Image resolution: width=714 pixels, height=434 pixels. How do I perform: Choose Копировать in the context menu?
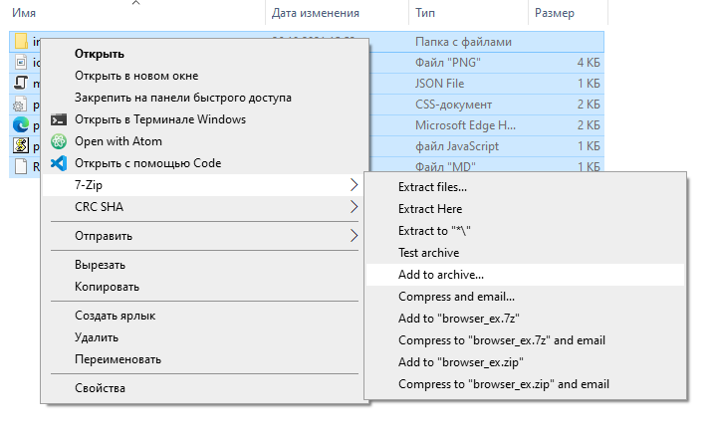(107, 287)
